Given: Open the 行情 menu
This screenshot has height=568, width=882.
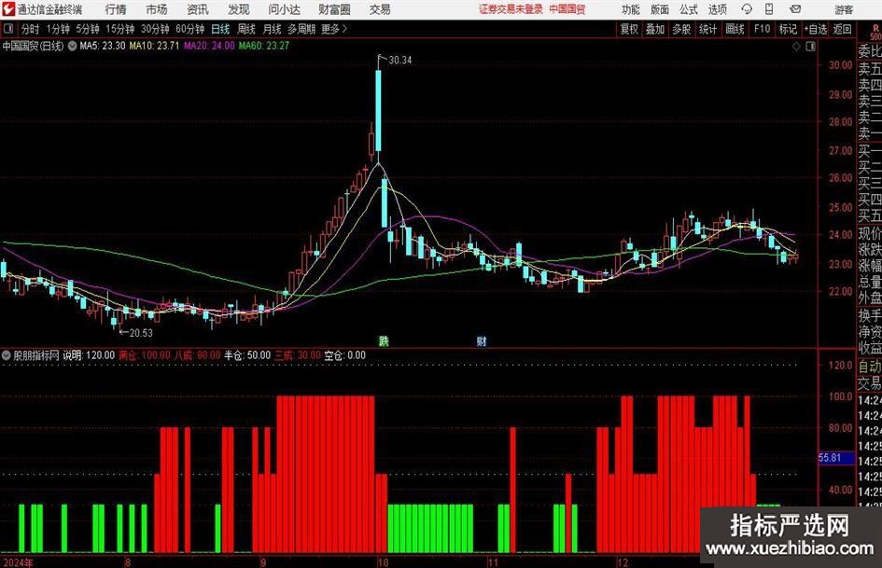Looking at the screenshot, I should click(116, 9).
